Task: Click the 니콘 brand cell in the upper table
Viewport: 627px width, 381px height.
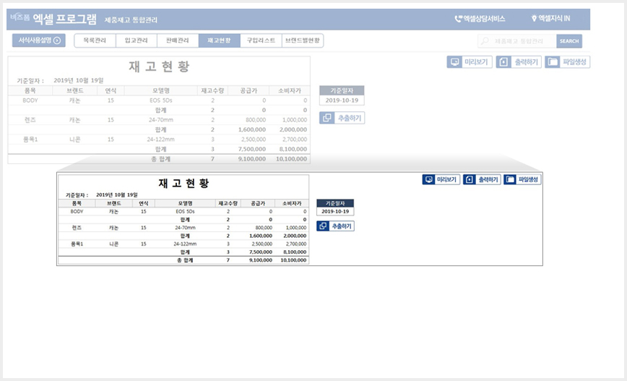Action: coord(75,140)
